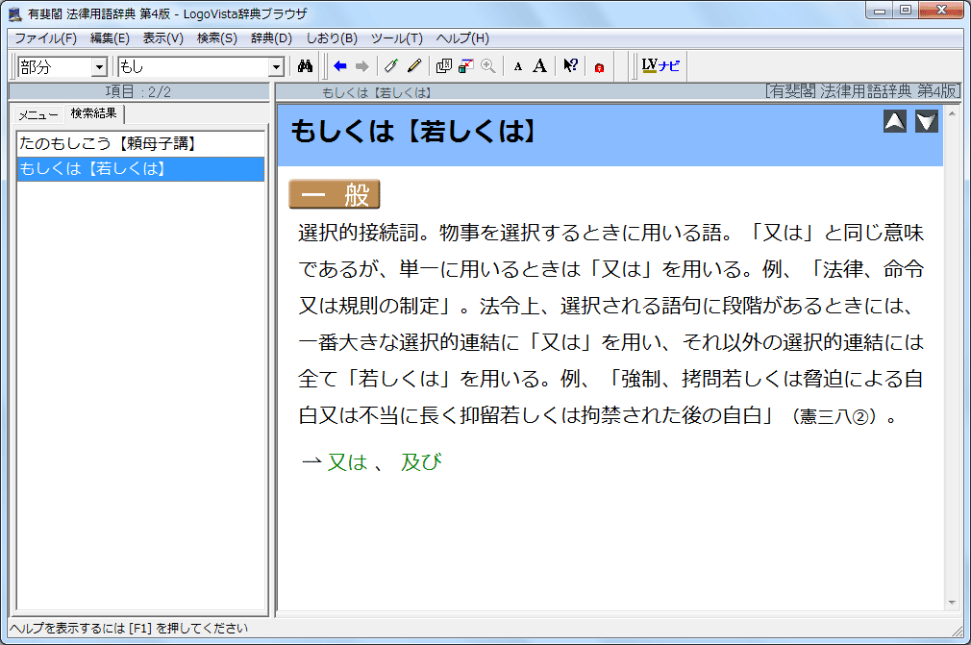971x645 pixels.
Task: Select the yellow highlighter pen tool
Action: (414, 66)
